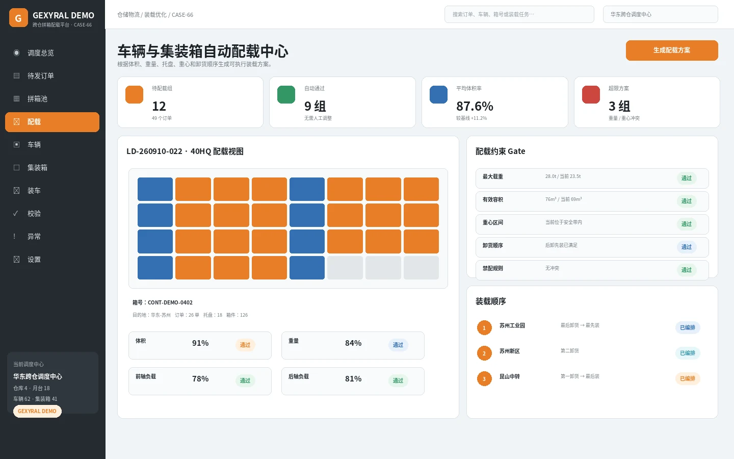
Task: Click the 已编排 badge for 苏州工业园
Action: click(688, 327)
